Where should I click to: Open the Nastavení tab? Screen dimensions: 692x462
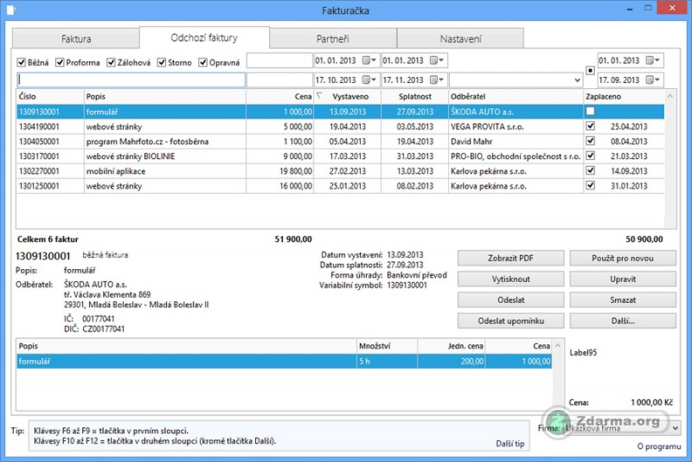click(460, 39)
